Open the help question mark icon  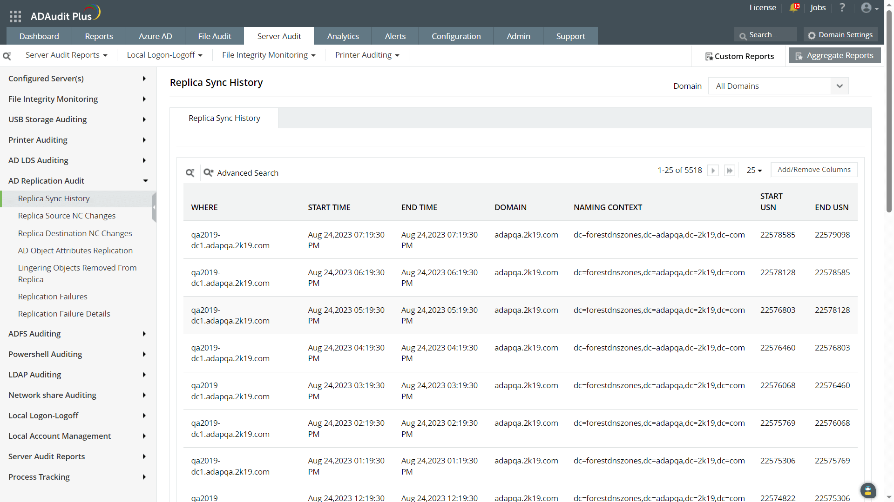click(x=842, y=8)
